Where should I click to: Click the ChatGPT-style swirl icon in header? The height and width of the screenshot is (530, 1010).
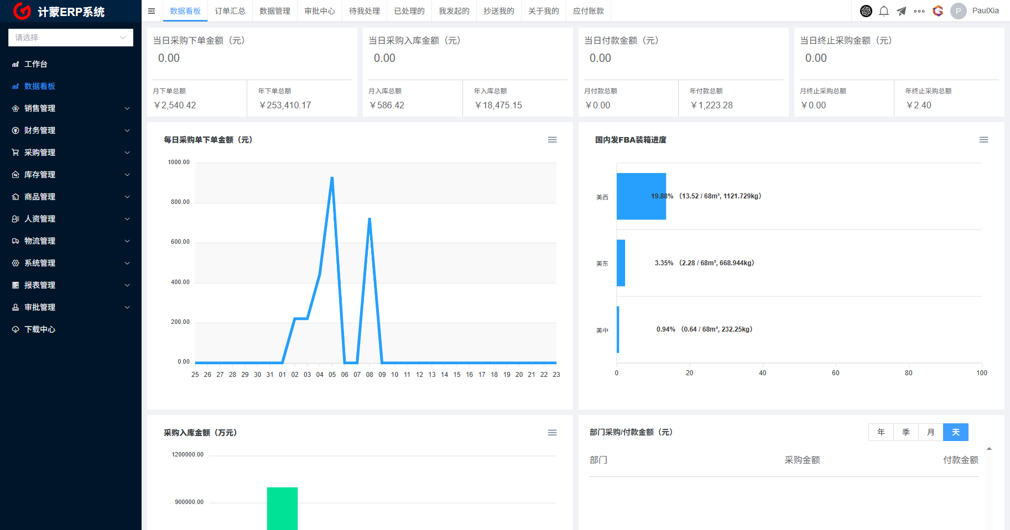coord(866,11)
